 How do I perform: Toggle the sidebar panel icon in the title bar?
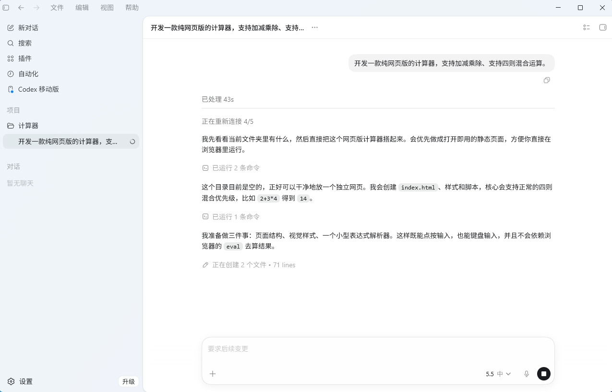(x=6, y=8)
